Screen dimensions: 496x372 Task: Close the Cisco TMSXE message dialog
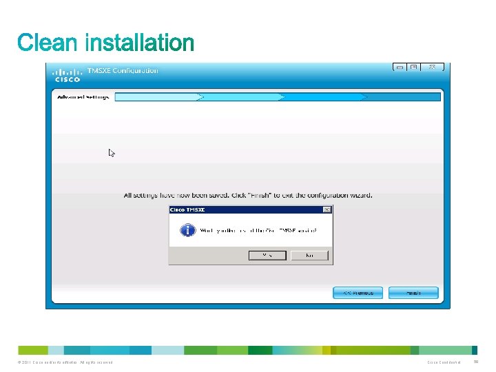tap(327, 209)
